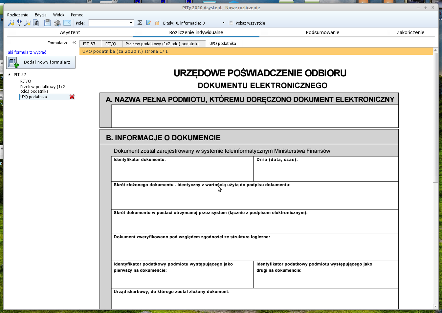Screen dimensions: 442x313
Task: Open 'Jaki formularz wybrać' link
Action: point(26,52)
